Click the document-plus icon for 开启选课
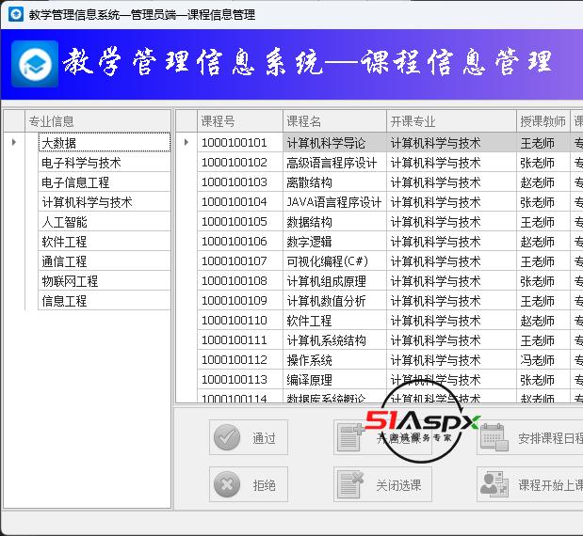 pyautogui.click(x=349, y=437)
